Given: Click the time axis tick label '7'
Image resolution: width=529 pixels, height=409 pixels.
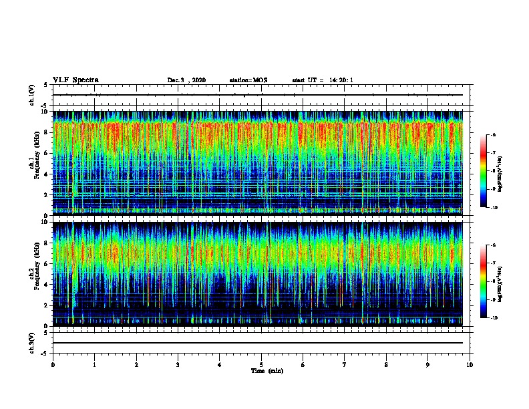Looking at the screenshot, I should pyautogui.click(x=345, y=365).
